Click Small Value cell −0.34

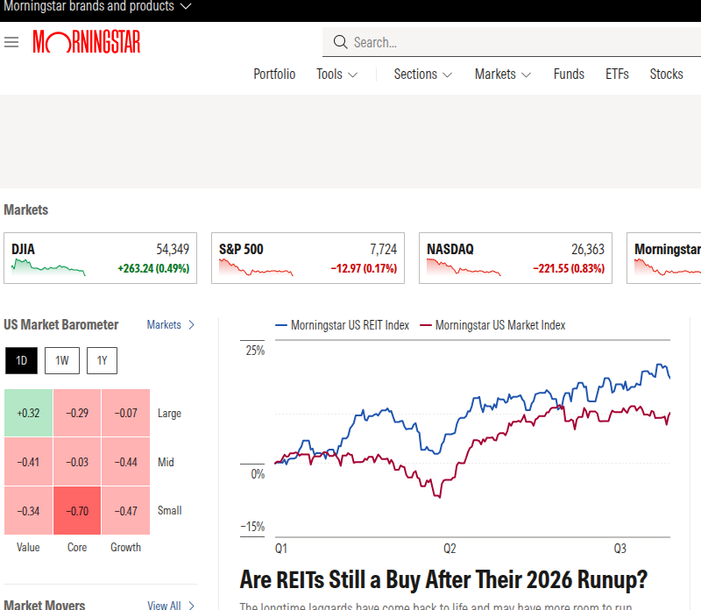tap(29, 511)
